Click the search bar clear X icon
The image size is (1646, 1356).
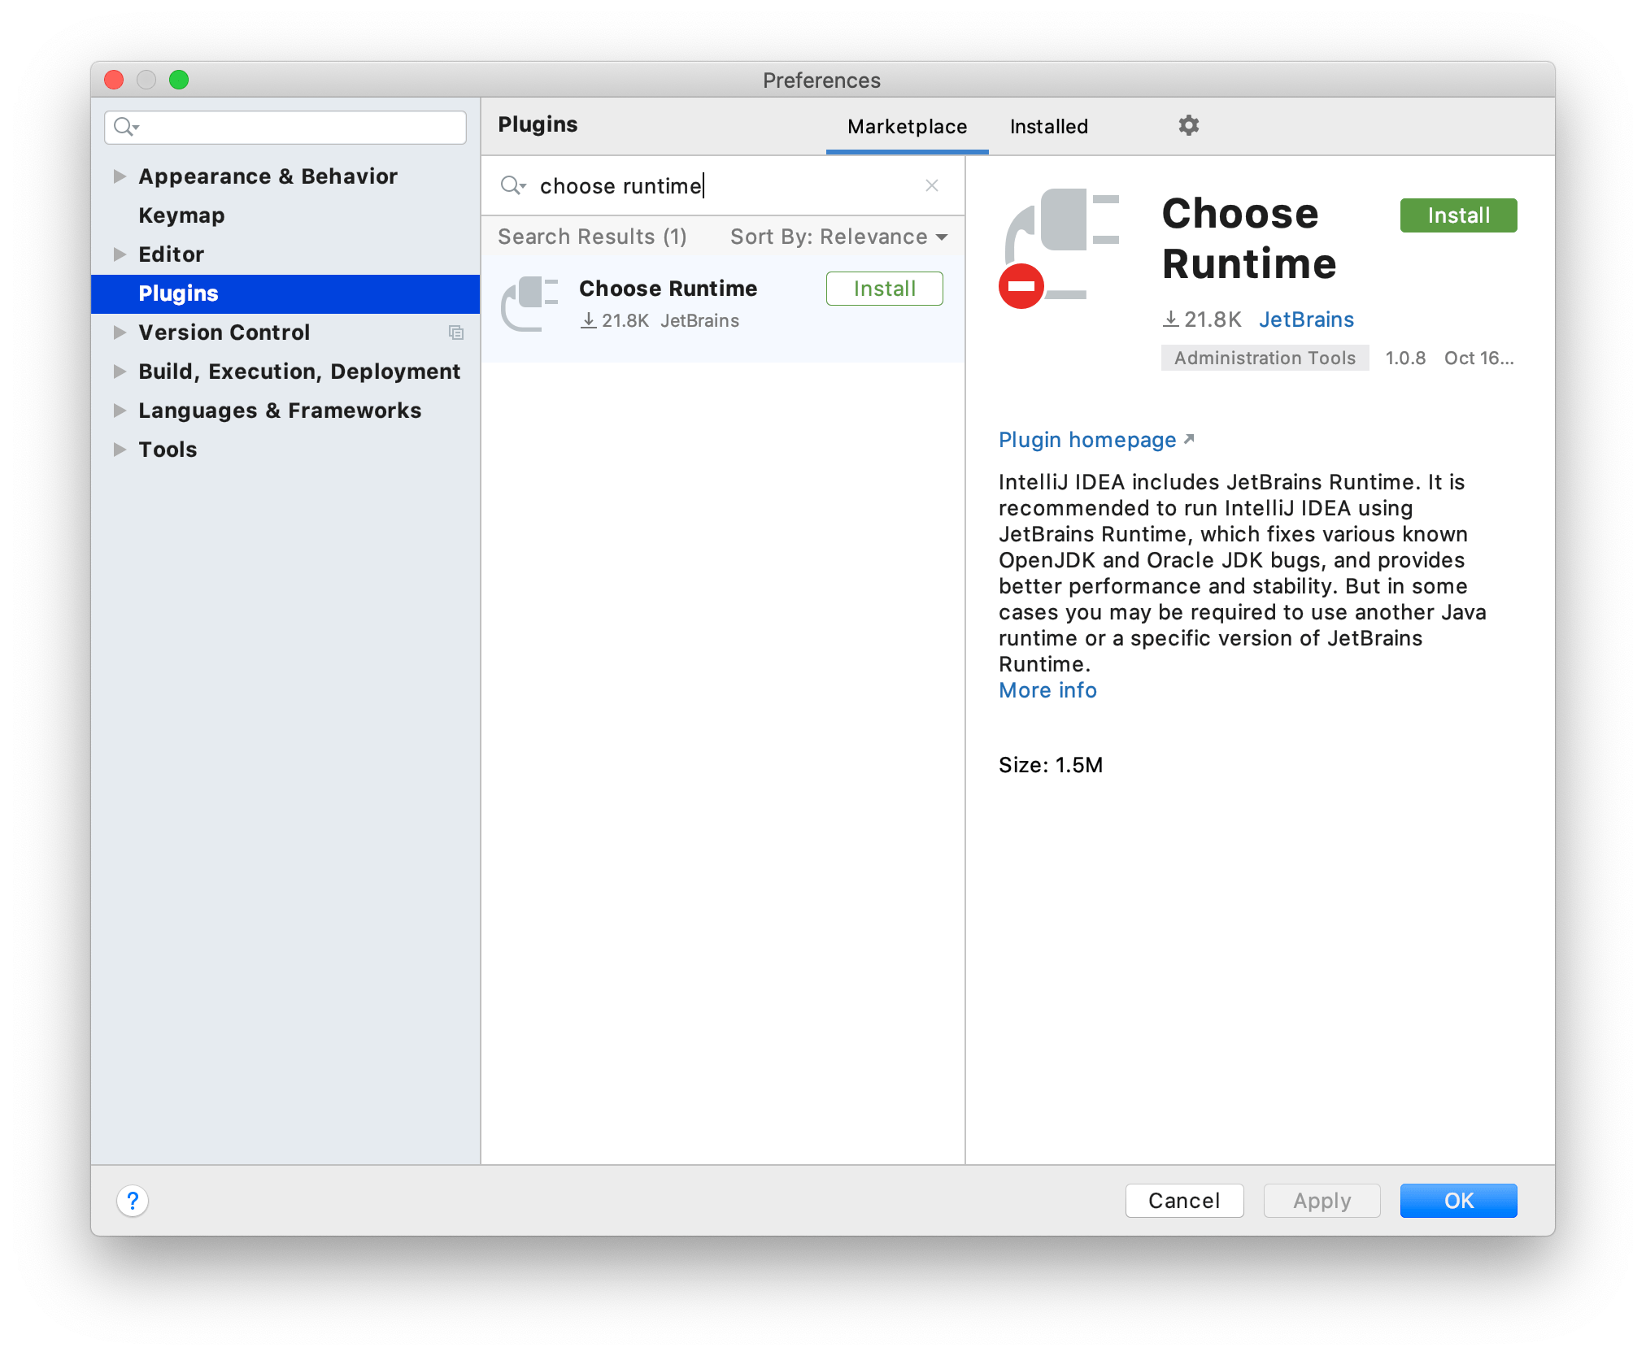pyautogui.click(x=931, y=185)
